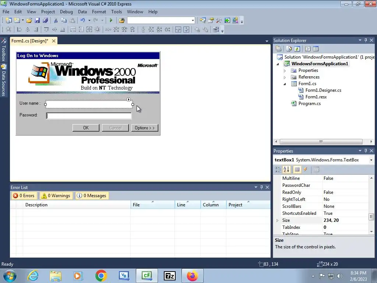Click Properties button icon in Properties panel

[297, 170]
